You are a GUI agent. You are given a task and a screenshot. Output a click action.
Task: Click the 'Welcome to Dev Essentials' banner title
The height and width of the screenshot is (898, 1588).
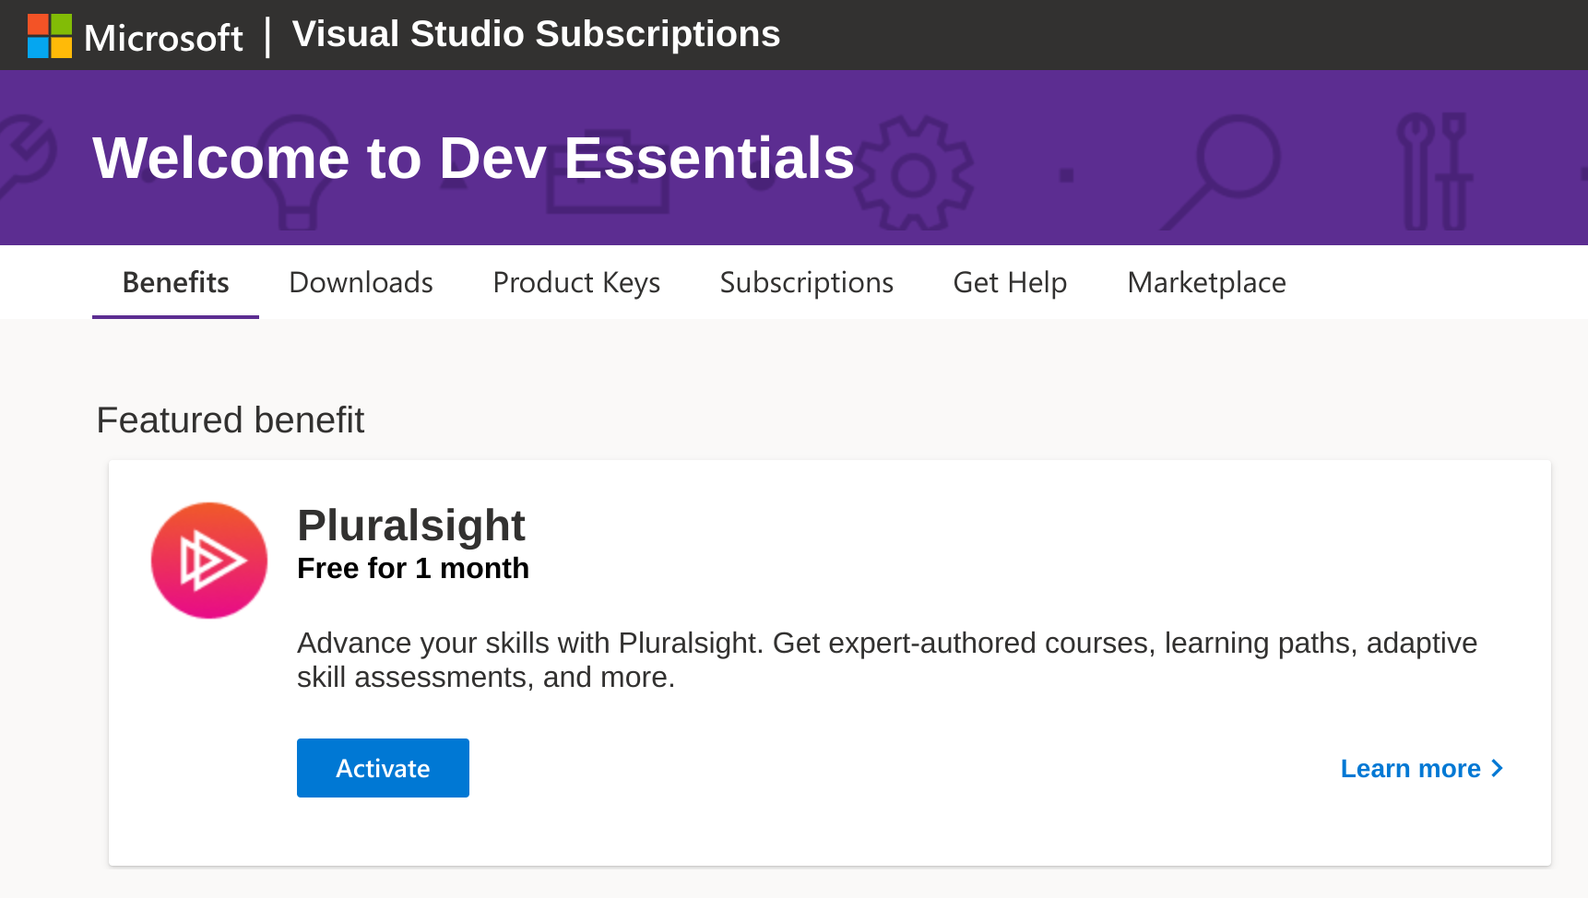point(473,158)
